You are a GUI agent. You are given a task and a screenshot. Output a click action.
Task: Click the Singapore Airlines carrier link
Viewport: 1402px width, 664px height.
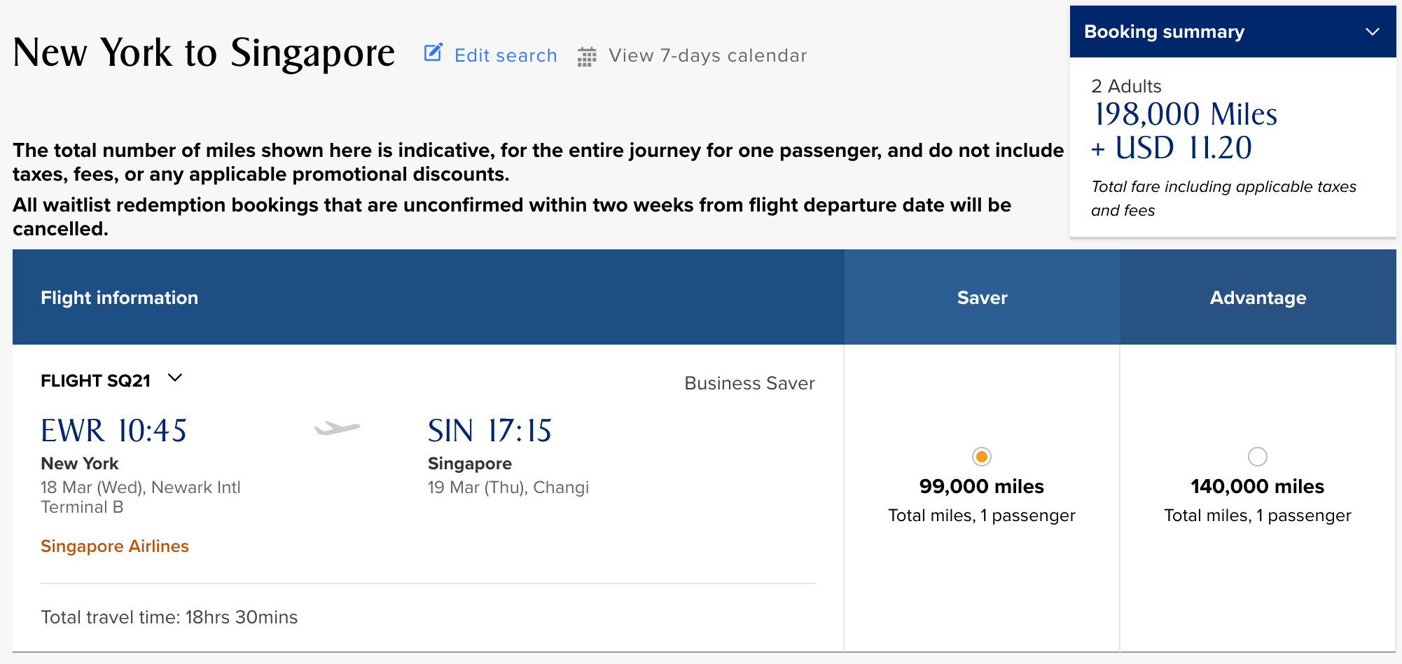[x=115, y=546]
